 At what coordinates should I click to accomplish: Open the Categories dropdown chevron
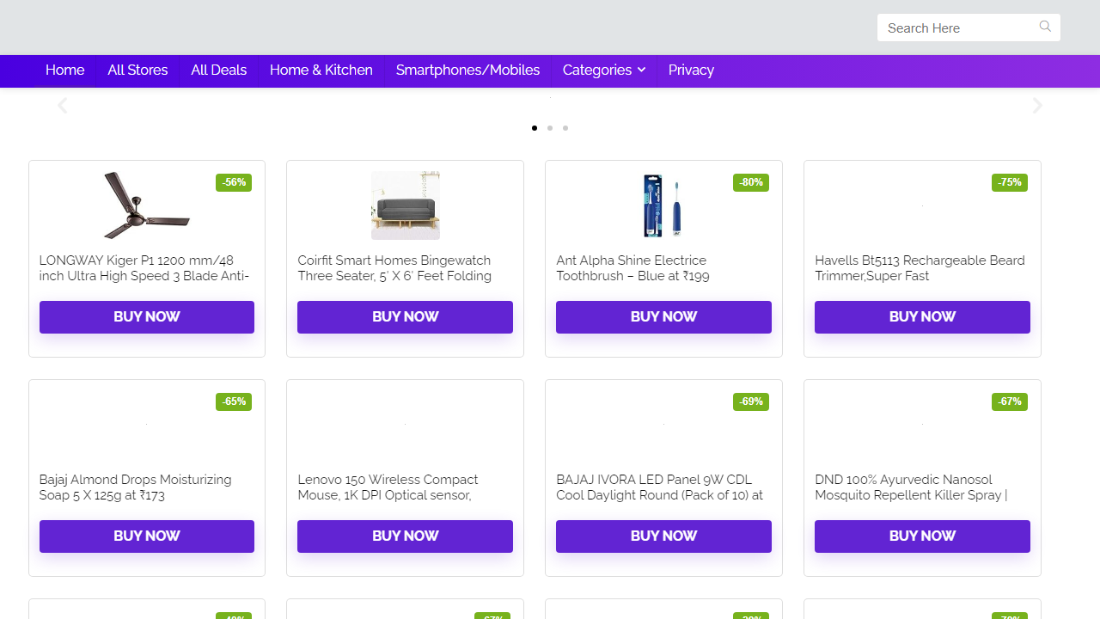641,70
